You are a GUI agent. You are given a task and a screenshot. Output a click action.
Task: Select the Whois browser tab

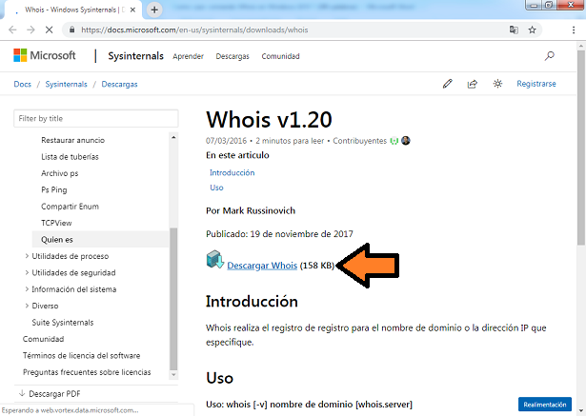71,10
